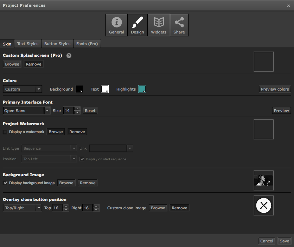
Task: Increase the Right offset value
Action: tap(96, 206)
